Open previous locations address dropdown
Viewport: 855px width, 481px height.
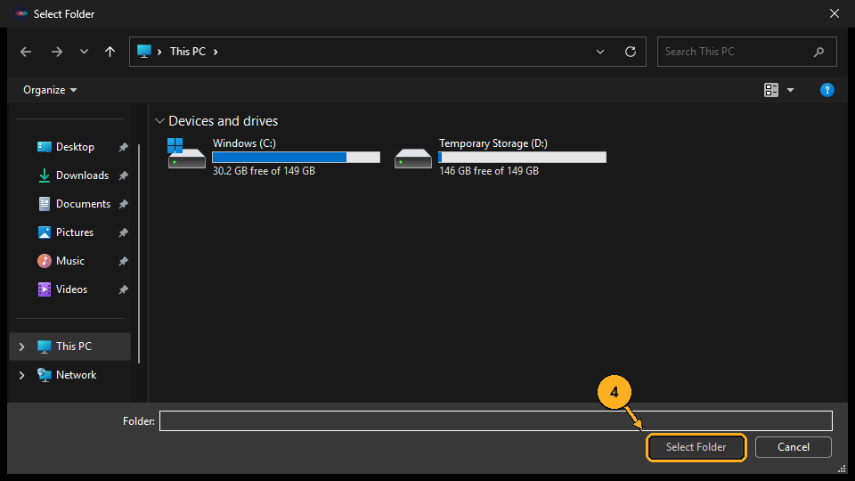click(x=600, y=52)
